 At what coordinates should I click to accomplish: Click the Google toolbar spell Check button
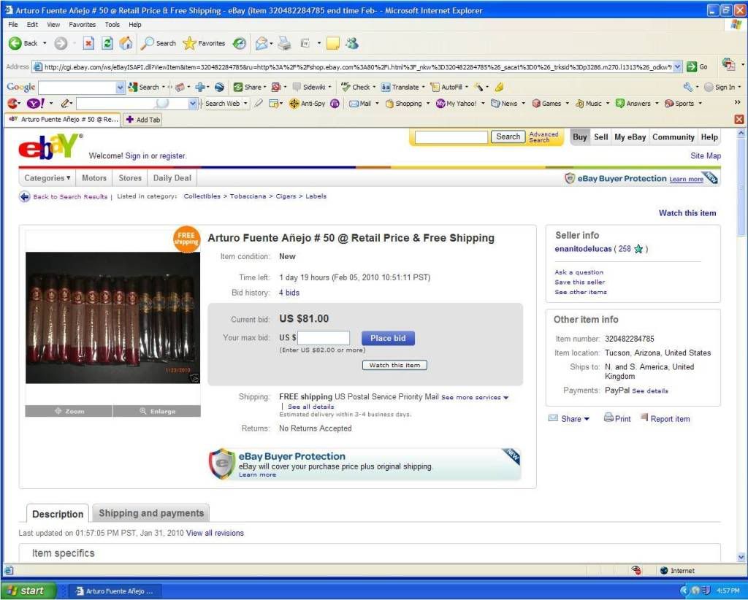356,87
